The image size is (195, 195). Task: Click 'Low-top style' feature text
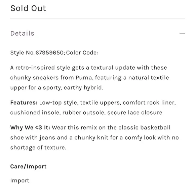(x=59, y=103)
